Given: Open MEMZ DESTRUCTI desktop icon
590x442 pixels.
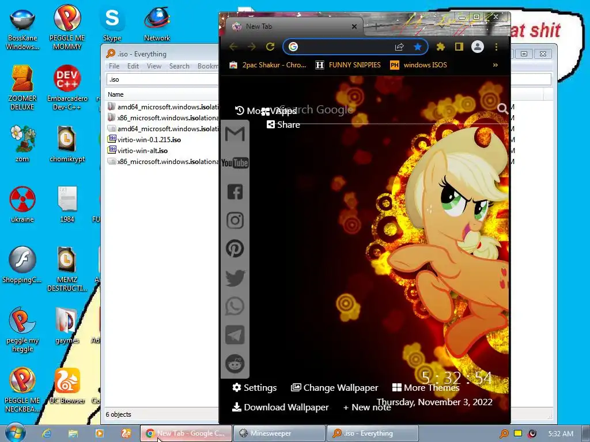Looking at the screenshot, I should point(67,269).
